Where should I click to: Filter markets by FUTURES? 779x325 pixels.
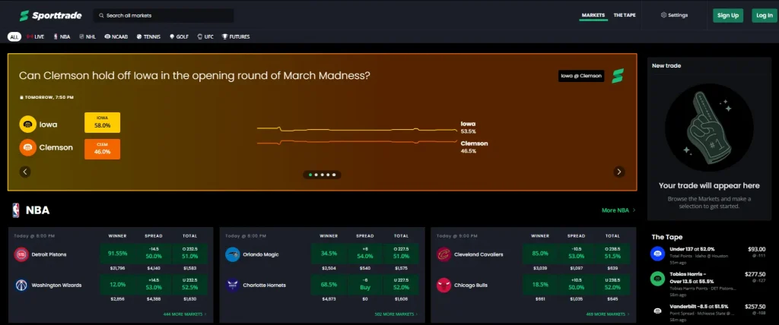point(236,36)
